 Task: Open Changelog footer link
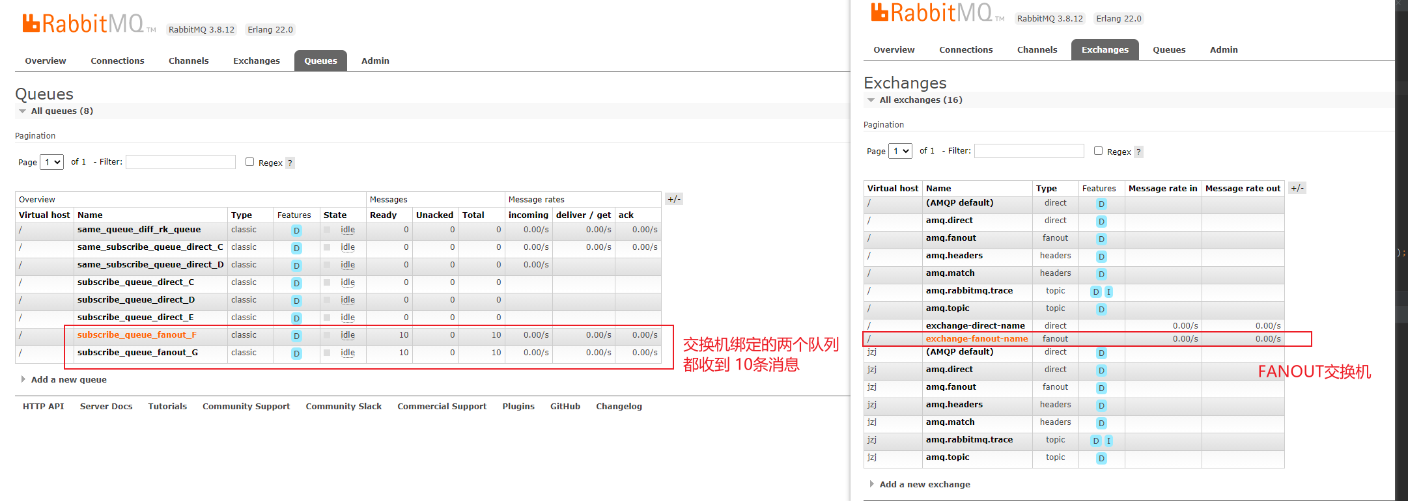coord(619,407)
